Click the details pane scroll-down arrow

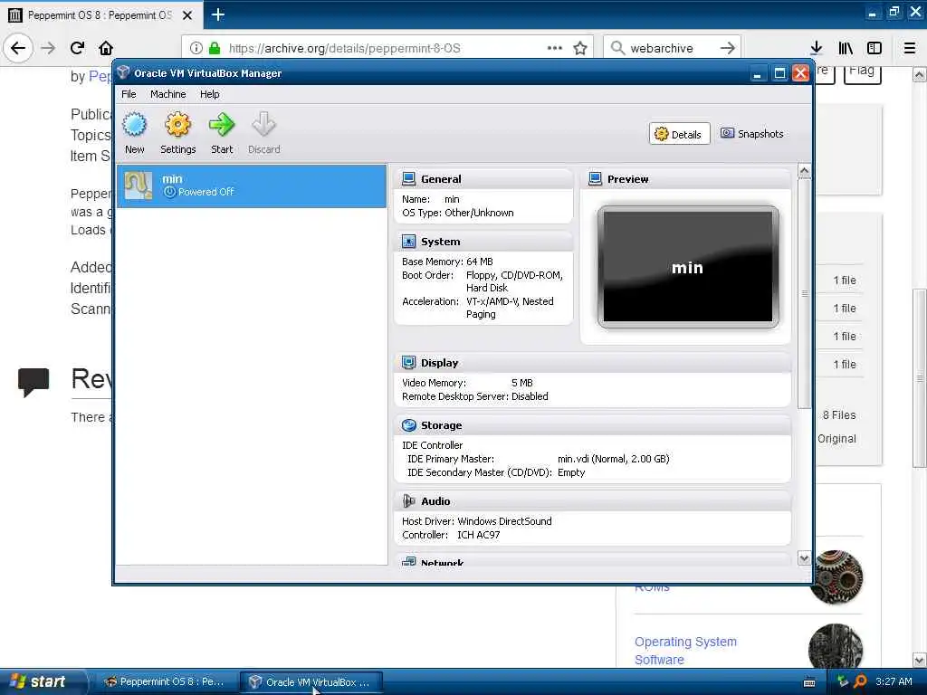pos(804,558)
